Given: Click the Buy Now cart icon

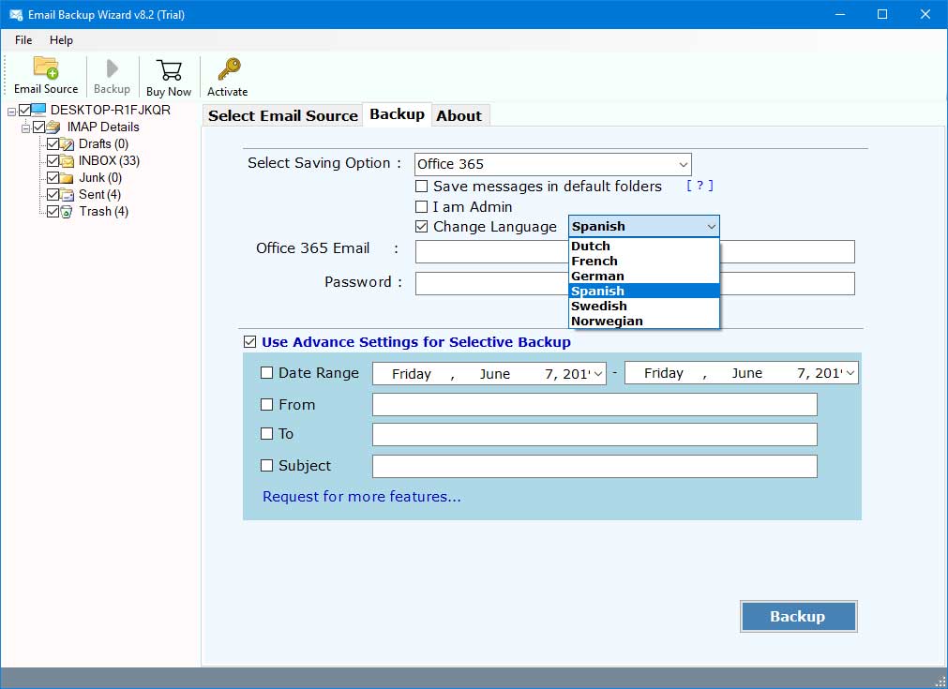Looking at the screenshot, I should click(169, 70).
